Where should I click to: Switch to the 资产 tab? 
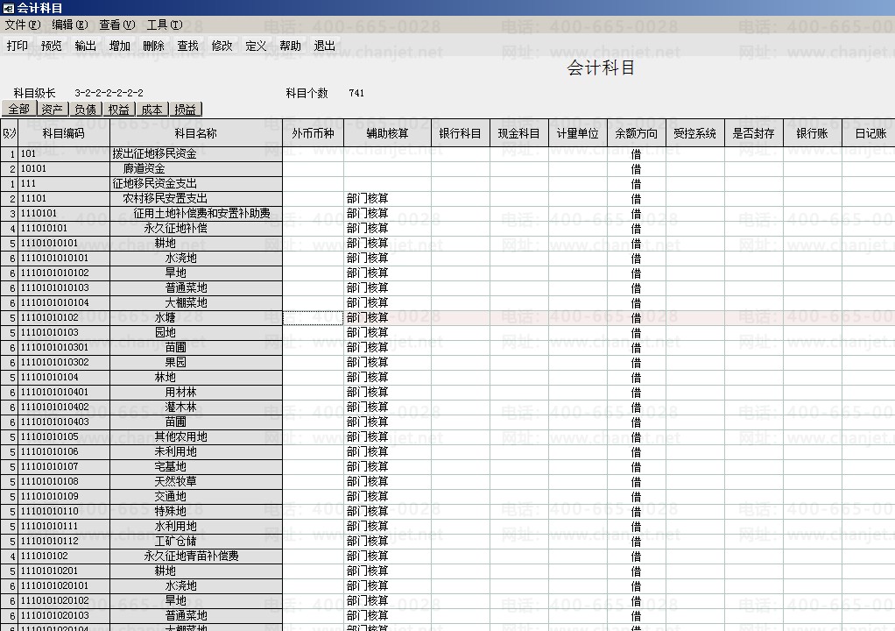point(53,109)
